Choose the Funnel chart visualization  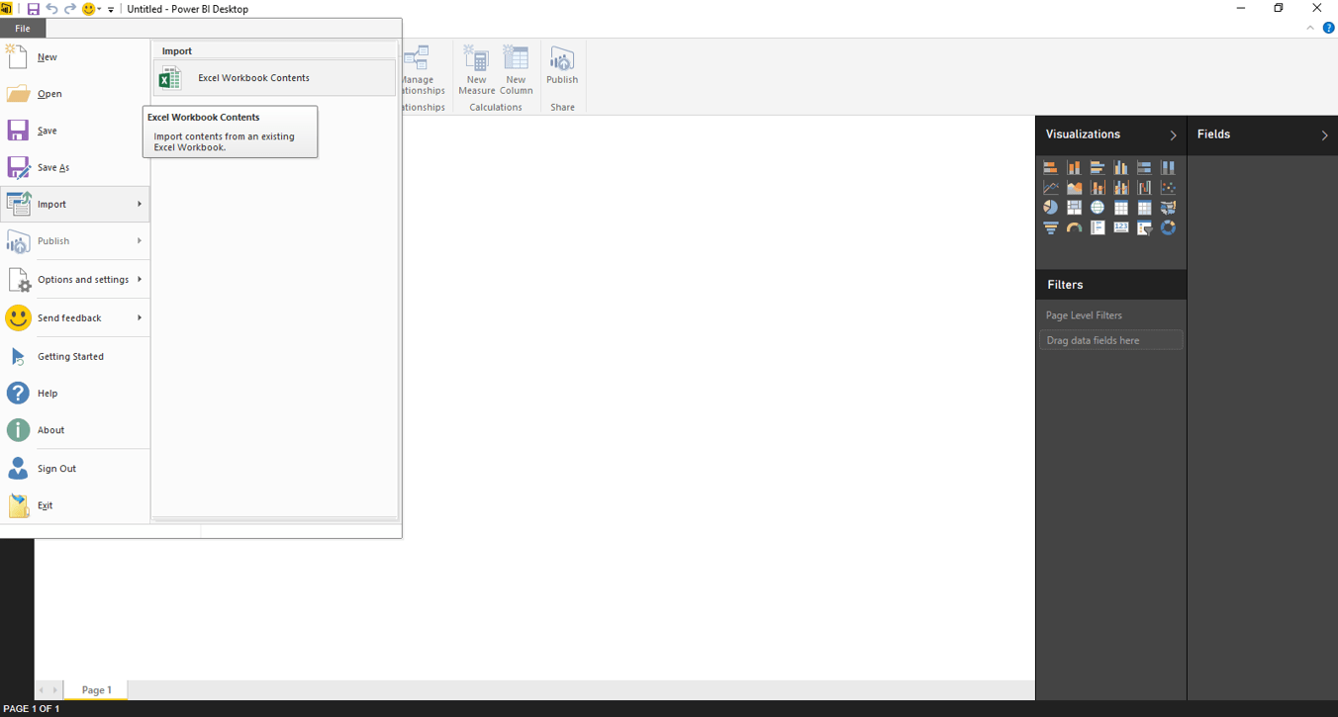point(1050,227)
